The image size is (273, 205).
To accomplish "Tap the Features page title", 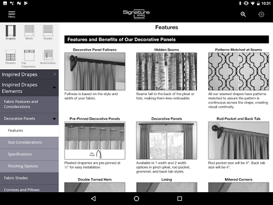I will click(x=166, y=27).
